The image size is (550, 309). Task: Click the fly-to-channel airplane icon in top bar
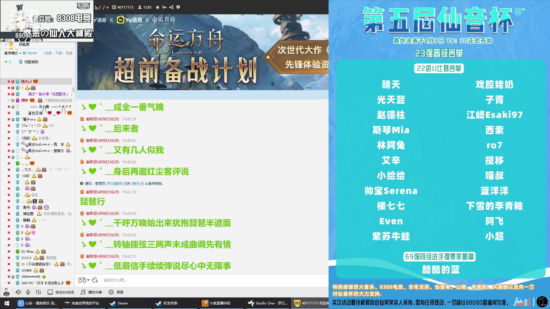click(x=164, y=7)
